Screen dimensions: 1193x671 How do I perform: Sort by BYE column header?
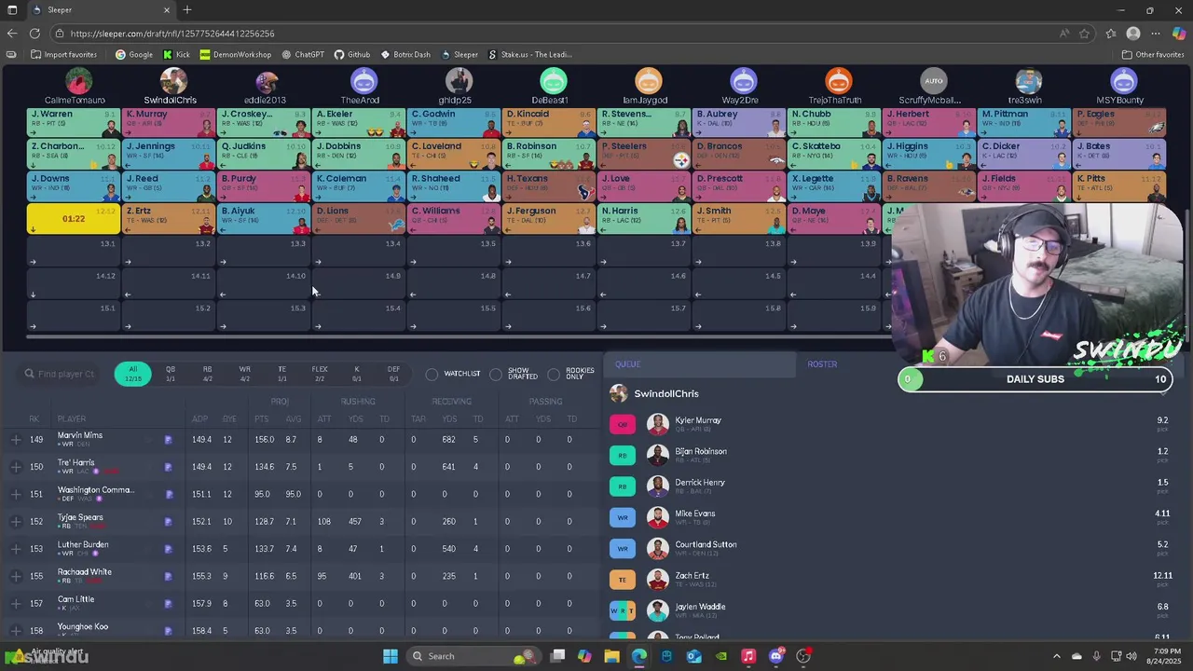pyautogui.click(x=229, y=419)
